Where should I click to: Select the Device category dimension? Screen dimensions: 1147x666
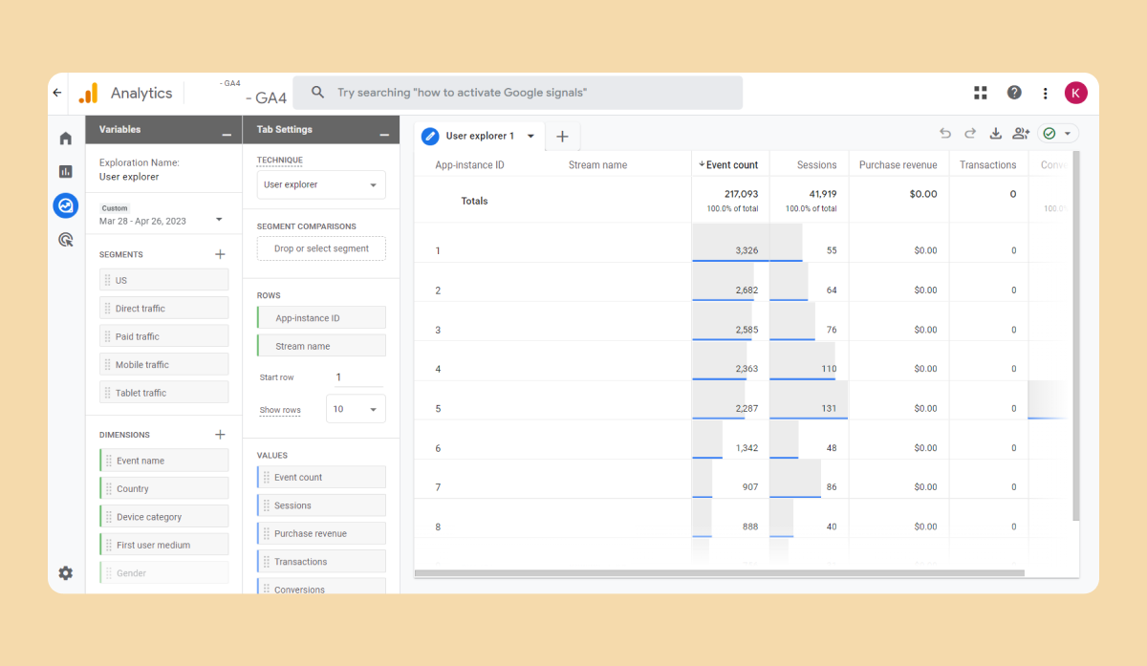click(x=163, y=517)
